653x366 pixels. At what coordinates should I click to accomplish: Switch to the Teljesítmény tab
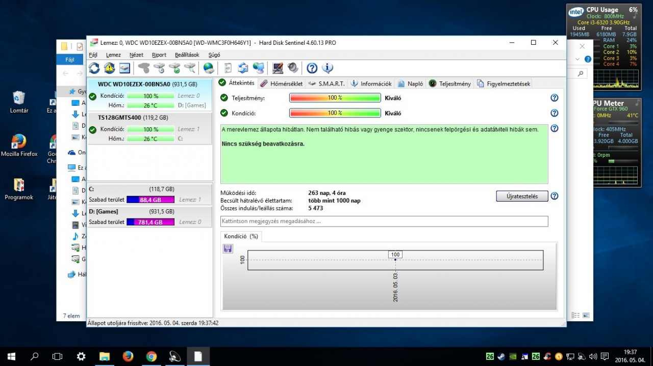(450, 83)
